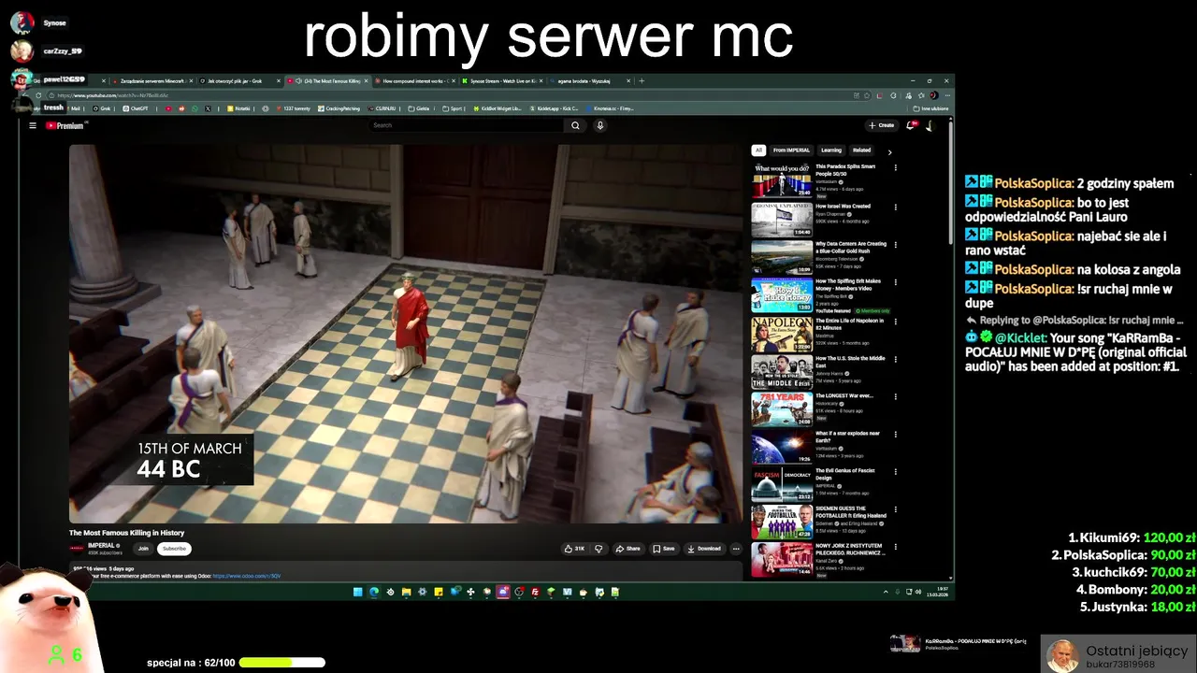
Task: Open more actions ellipsis under video
Action: pyautogui.click(x=736, y=549)
